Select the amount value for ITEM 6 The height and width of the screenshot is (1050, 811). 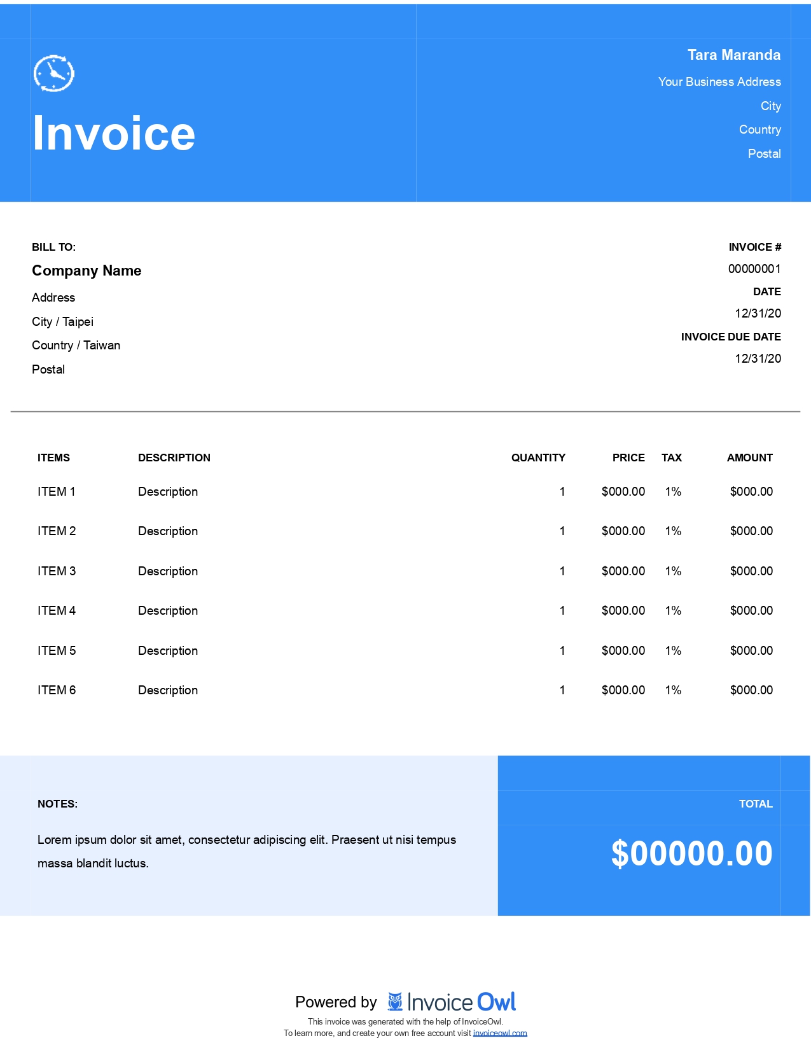751,690
